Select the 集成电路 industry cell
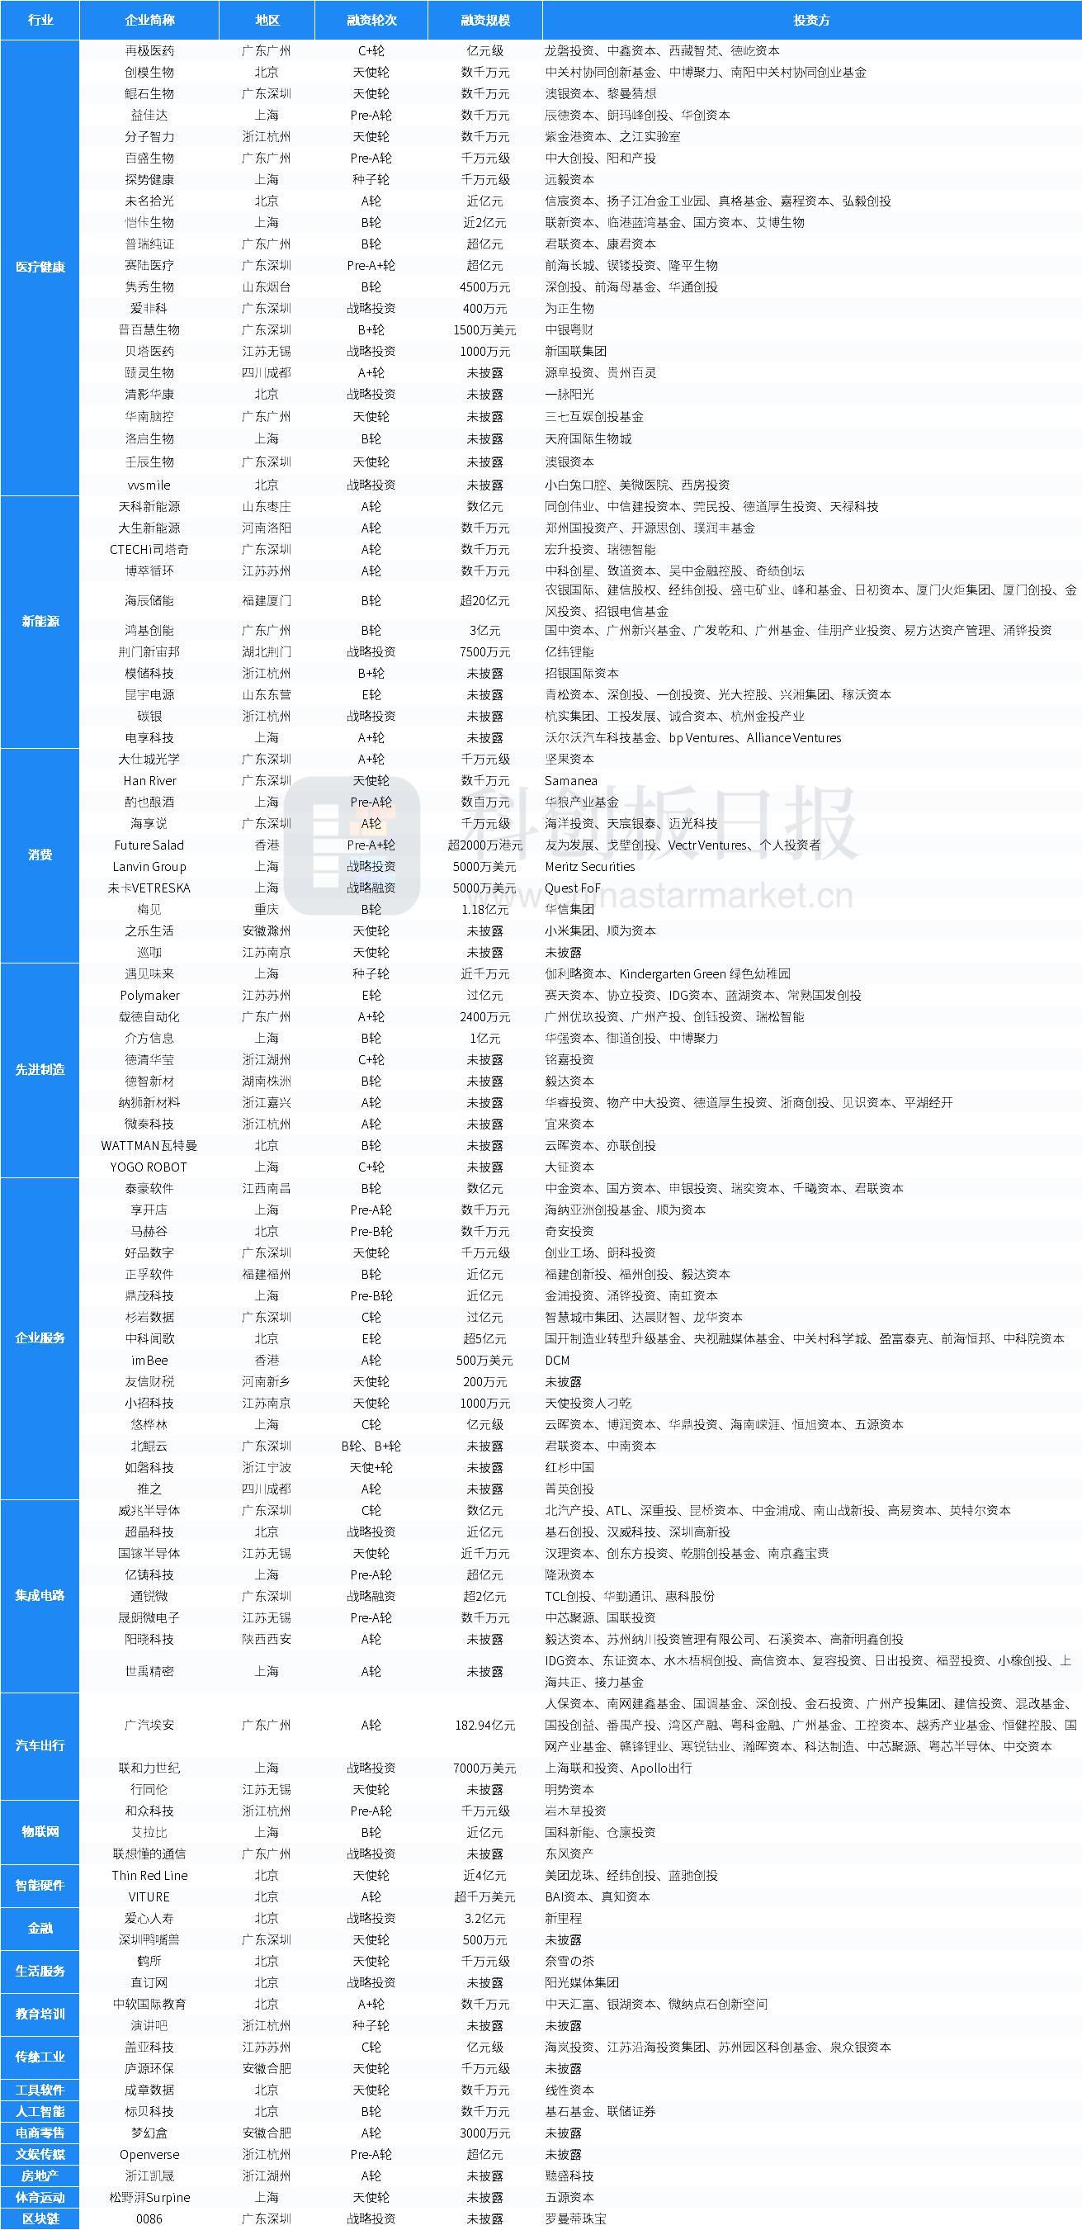1082x2230 pixels. pos(40,1595)
